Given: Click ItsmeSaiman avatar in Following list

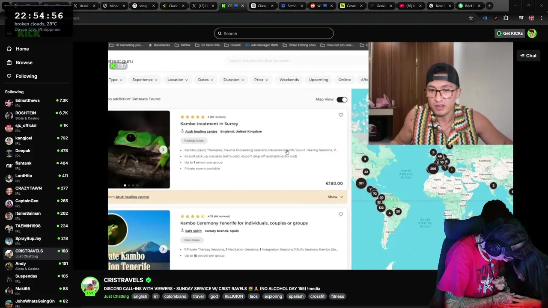Looking at the screenshot, I should (x=9, y=216).
